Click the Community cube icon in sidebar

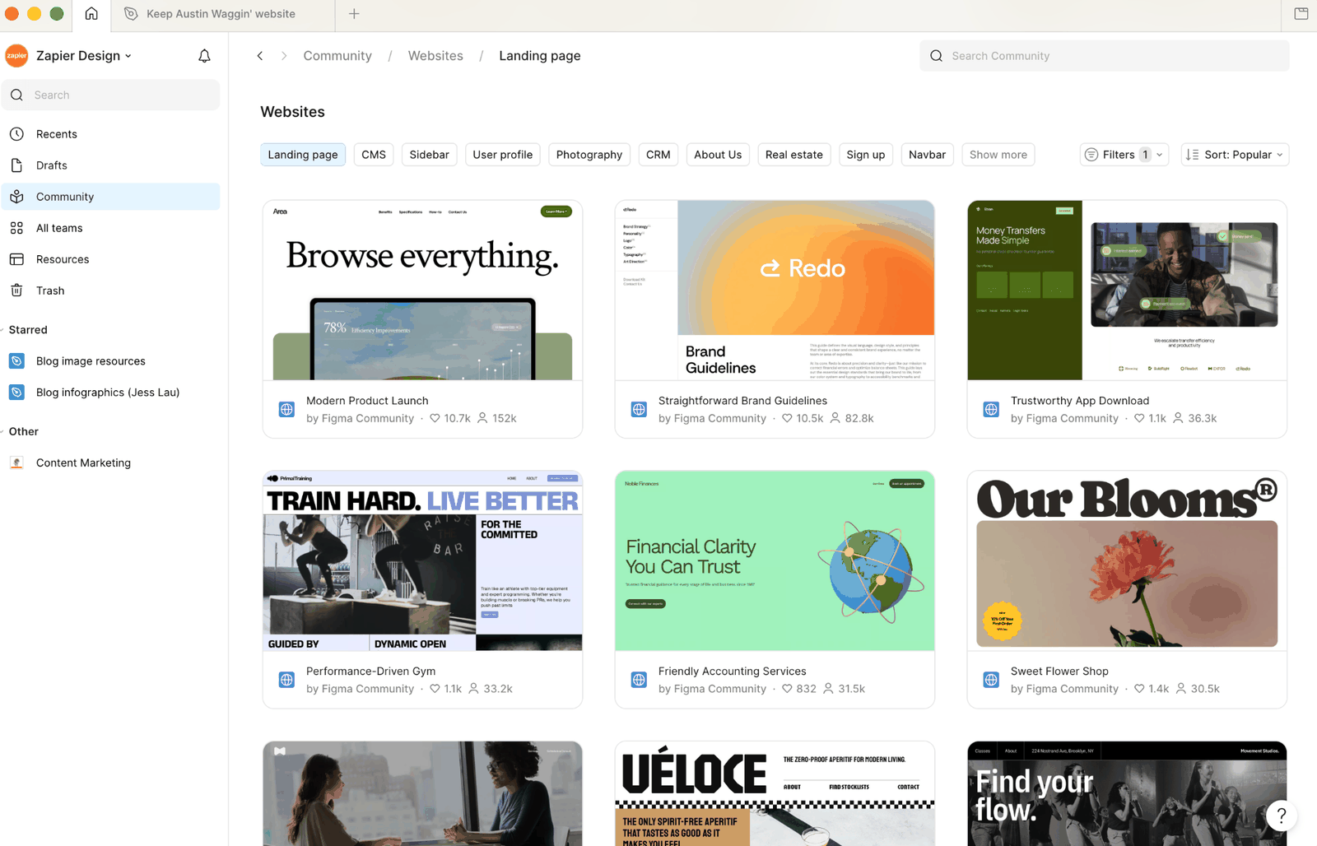[16, 197]
